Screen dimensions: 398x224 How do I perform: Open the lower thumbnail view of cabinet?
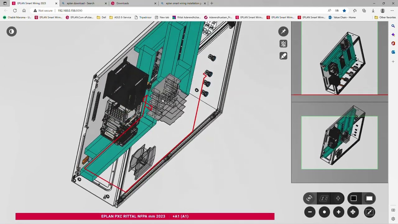click(340, 142)
